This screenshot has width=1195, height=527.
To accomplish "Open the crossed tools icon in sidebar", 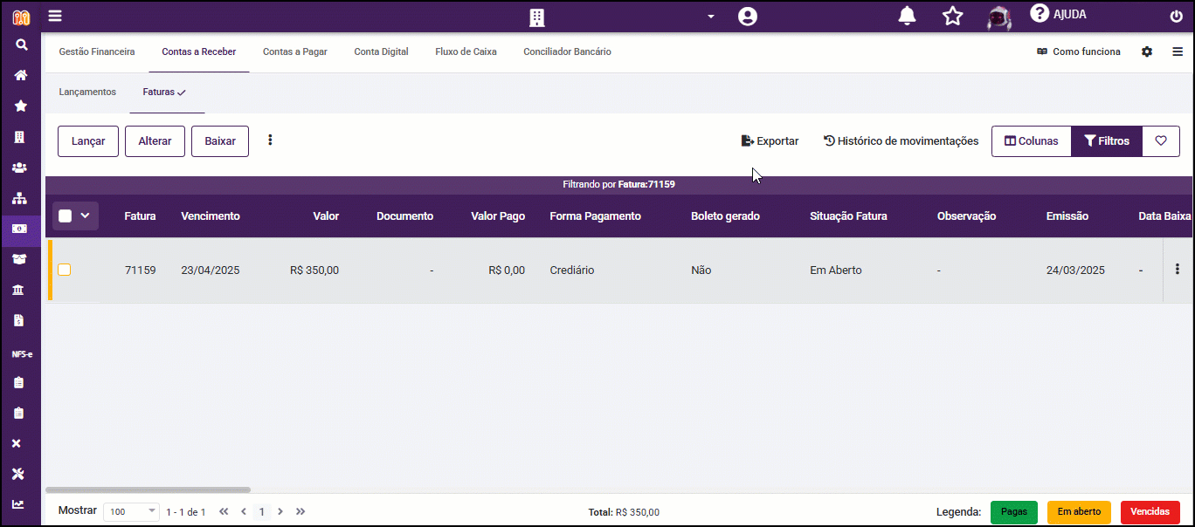I will click(17, 474).
